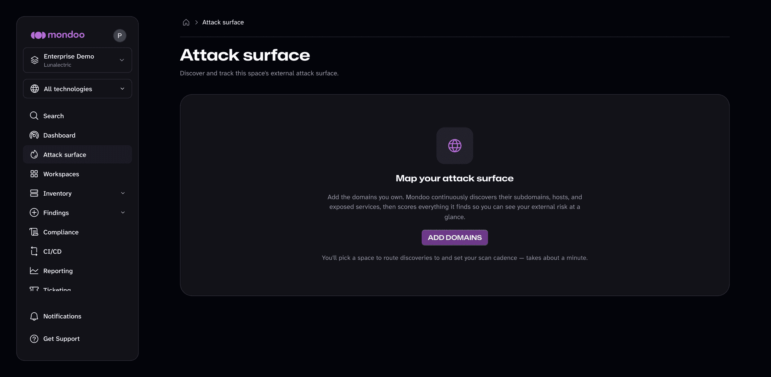Expand the Inventory submenu chevron
This screenshot has width=771, height=377.
pyautogui.click(x=123, y=193)
